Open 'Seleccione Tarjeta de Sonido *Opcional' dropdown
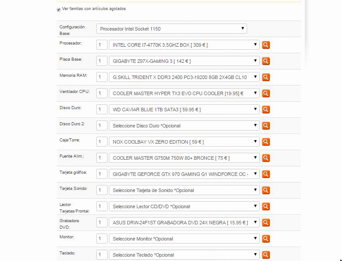This screenshot has width=342, height=261. (x=184, y=190)
